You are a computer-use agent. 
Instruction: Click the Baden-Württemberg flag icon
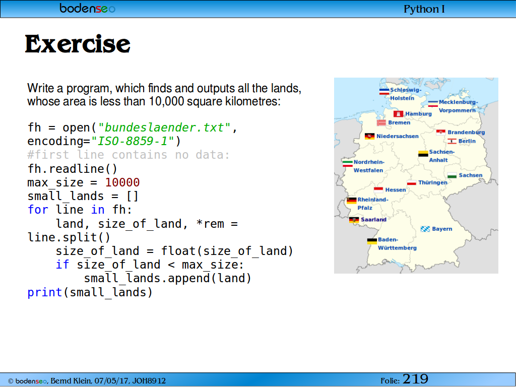(x=372, y=241)
